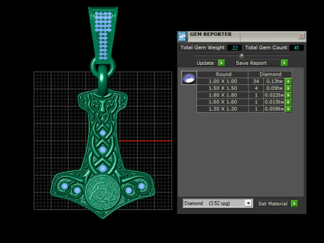Image resolution: width=324 pixels, height=243 pixels.
Task: Click the round diamond gem thumbnail
Action: [189, 78]
